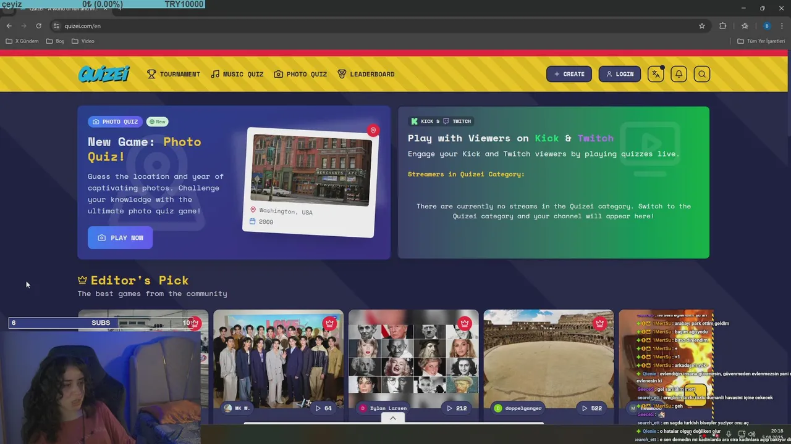Open the famous faces quiz card
791x444 pixels.
413,365
